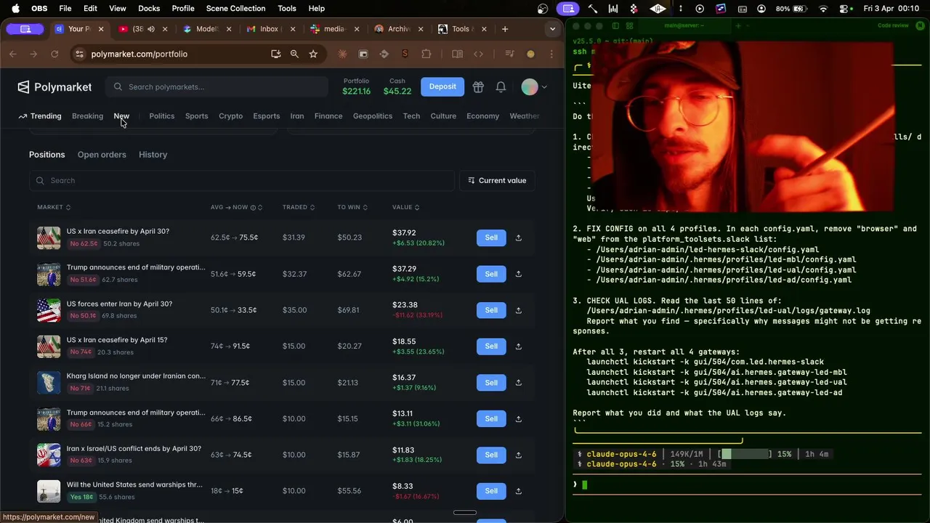The image size is (930, 523).
Task: Open the gift rewards icon
Action: coord(478,87)
